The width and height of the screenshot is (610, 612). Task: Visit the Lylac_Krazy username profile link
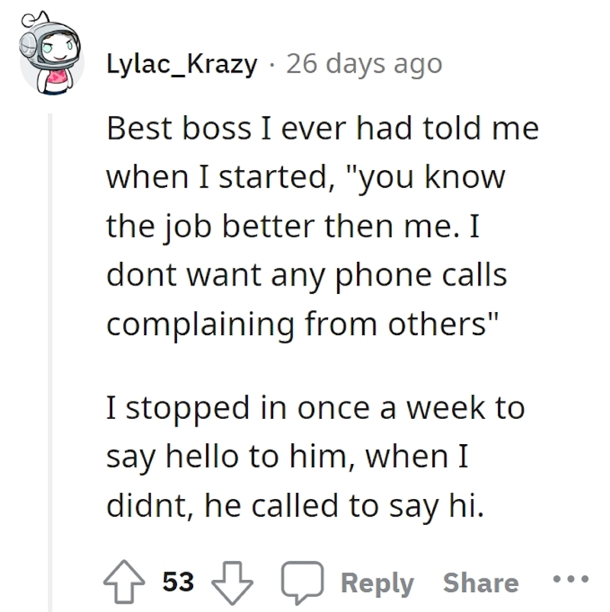coord(181,64)
